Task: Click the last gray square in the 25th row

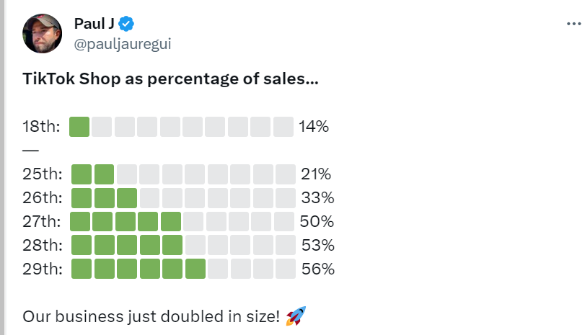Action: [286, 174]
